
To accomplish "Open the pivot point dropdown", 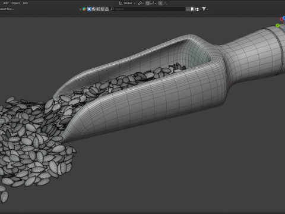I will pyautogui.click(x=141, y=3).
